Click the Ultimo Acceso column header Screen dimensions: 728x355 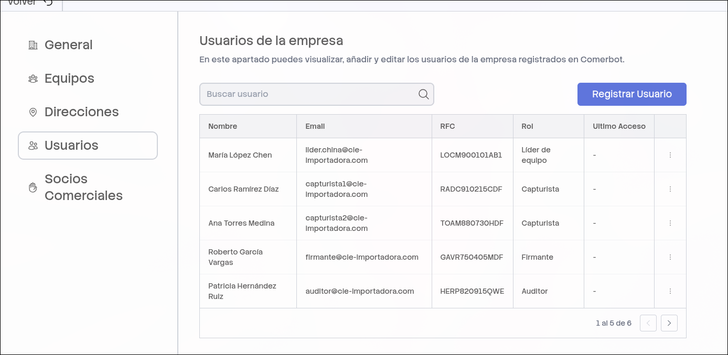coord(619,126)
